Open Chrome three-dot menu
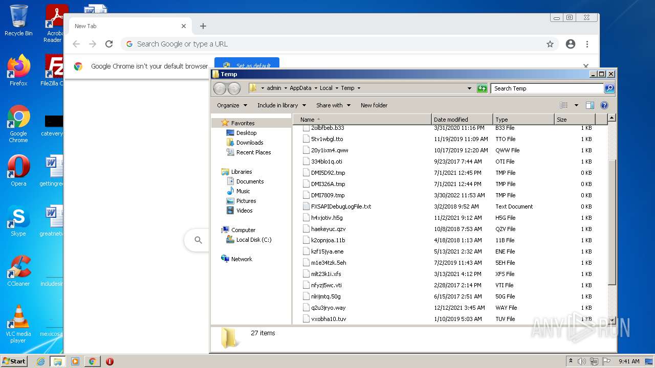Image resolution: width=655 pixels, height=368 pixels. (587, 44)
